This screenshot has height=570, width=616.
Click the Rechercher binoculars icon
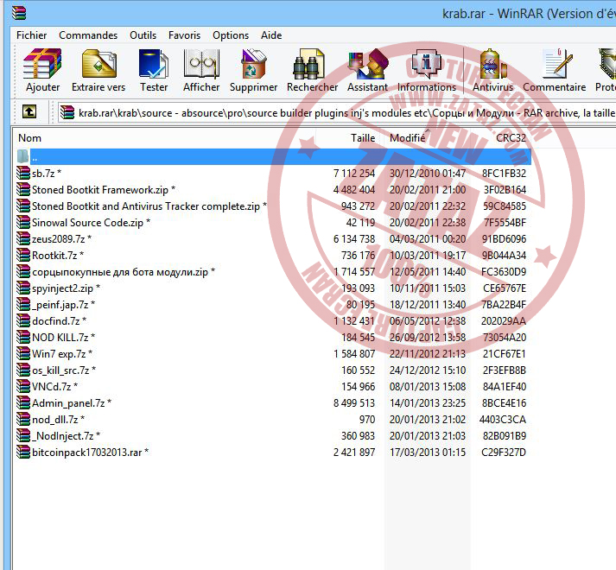(x=308, y=64)
